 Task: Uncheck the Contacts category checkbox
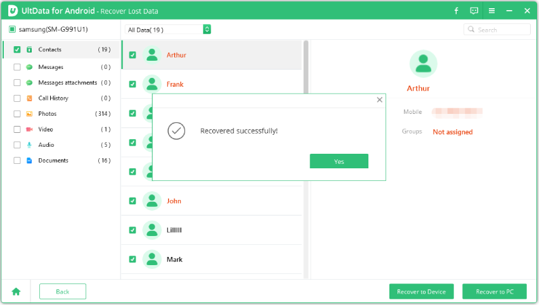pyautogui.click(x=16, y=49)
